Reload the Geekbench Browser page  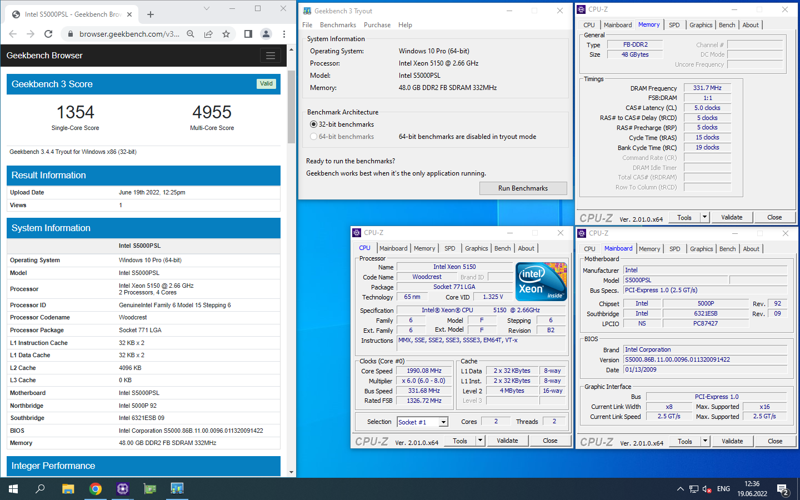click(x=48, y=34)
